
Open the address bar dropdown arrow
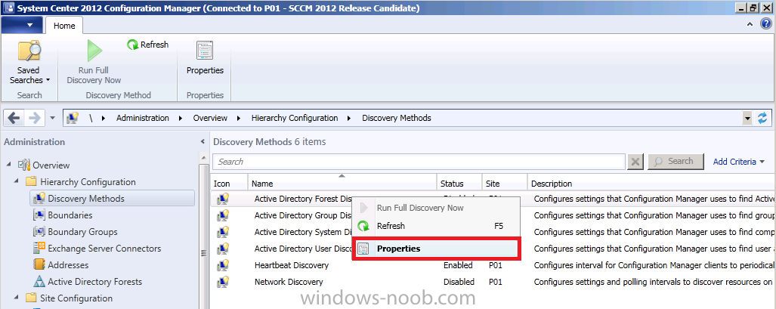click(747, 119)
